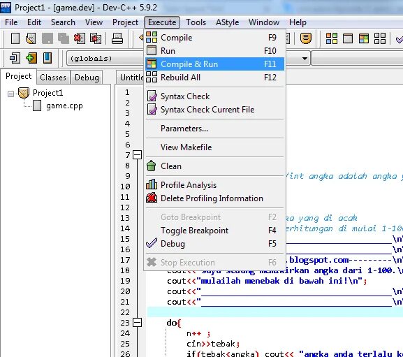Click the Compile & Run toolbar icon
The height and width of the screenshot is (357, 403).
364,38
